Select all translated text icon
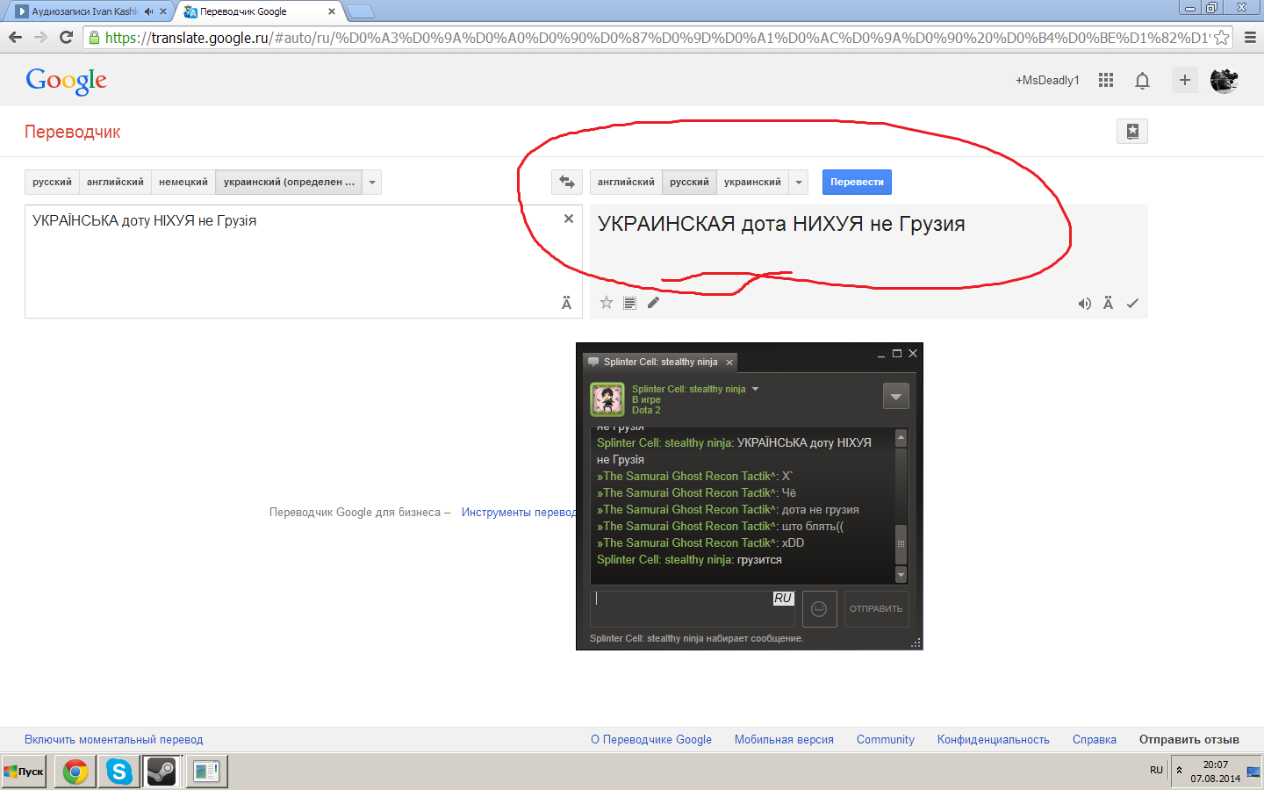The height and width of the screenshot is (790, 1264). pyautogui.click(x=629, y=303)
